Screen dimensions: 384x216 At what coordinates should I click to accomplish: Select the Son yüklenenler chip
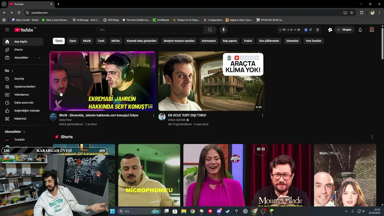[269, 41]
